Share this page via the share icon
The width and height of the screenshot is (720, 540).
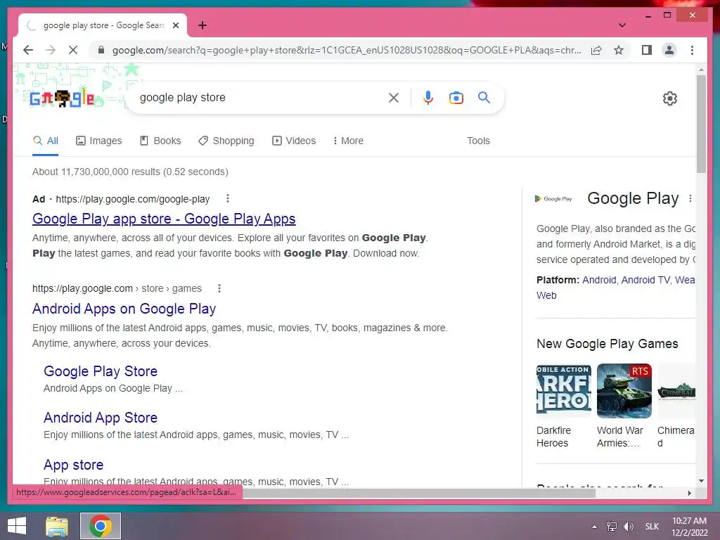596,50
